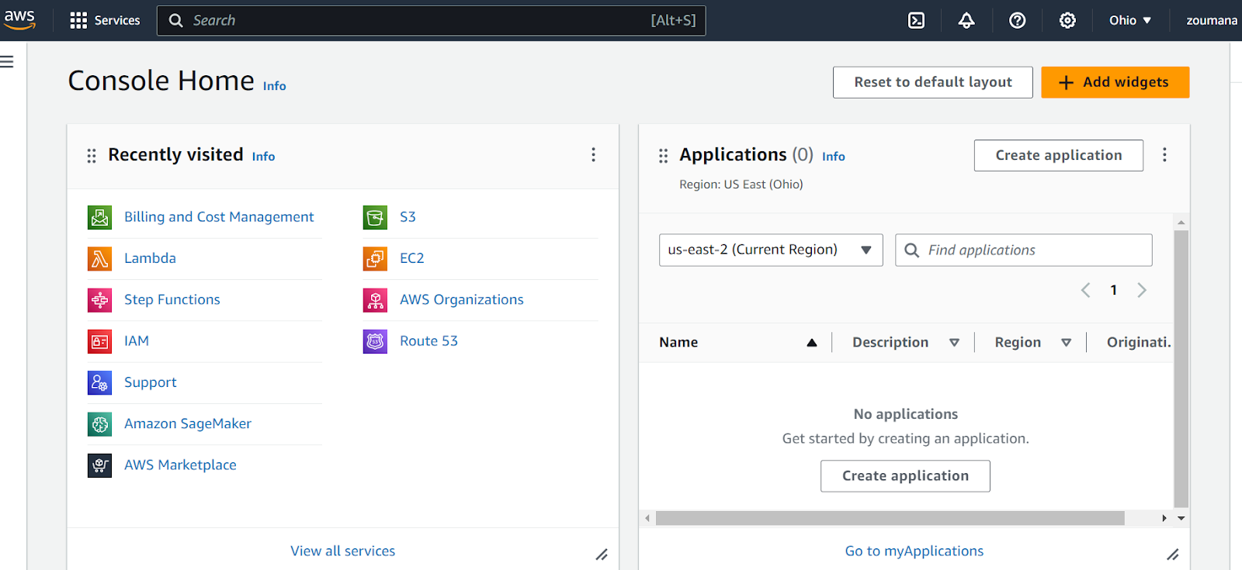The width and height of the screenshot is (1242, 570).
Task: Open the help question mark icon
Action: point(1017,20)
